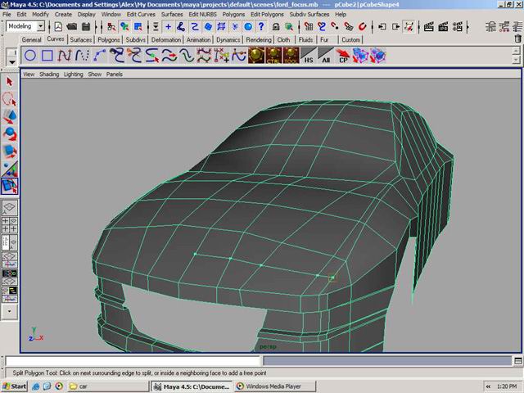The width and height of the screenshot is (524, 393).
Task: Pick the Rotate tool in toolbox
Action: (10, 134)
